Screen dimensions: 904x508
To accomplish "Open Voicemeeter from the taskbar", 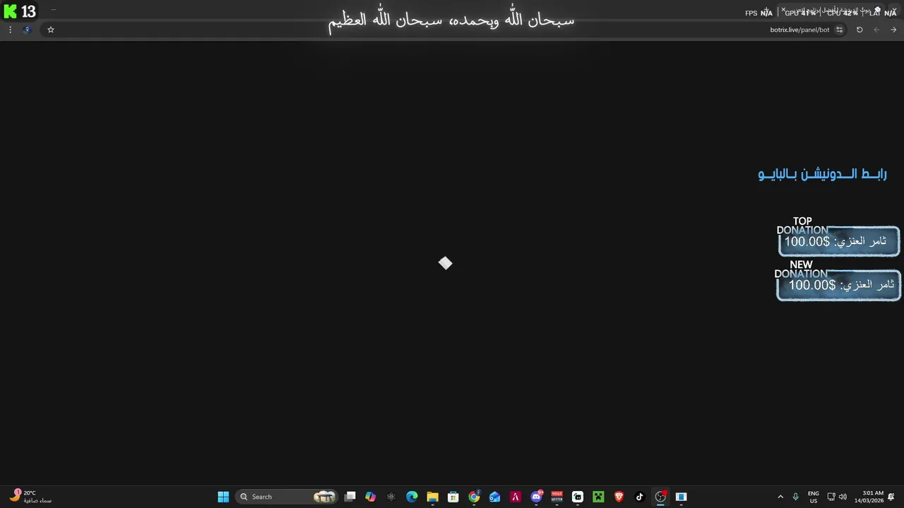I will coord(557,497).
